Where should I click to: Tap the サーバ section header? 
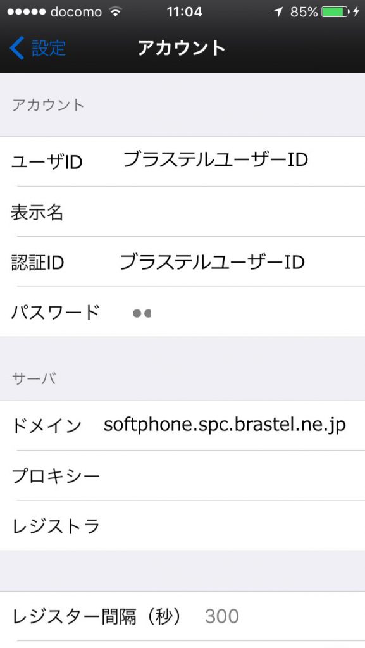(x=34, y=378)
